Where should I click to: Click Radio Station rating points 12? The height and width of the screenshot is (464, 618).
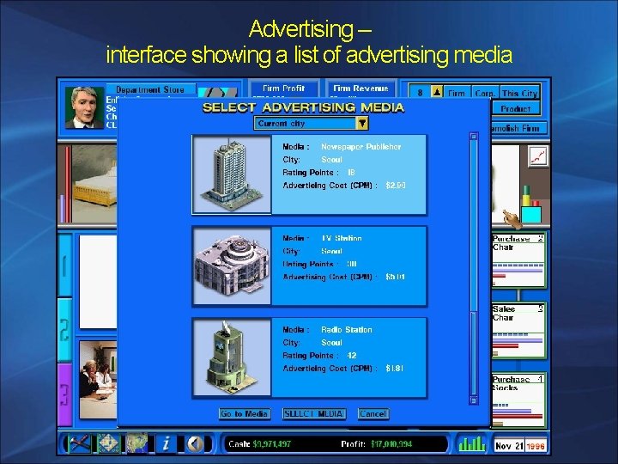352,356
